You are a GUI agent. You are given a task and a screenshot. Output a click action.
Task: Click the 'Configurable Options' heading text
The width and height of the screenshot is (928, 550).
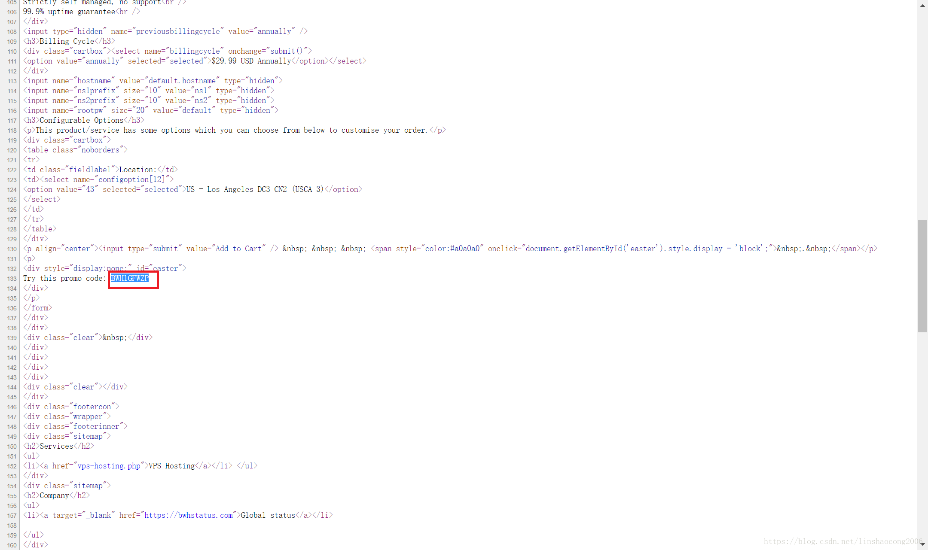click(81, 120)
